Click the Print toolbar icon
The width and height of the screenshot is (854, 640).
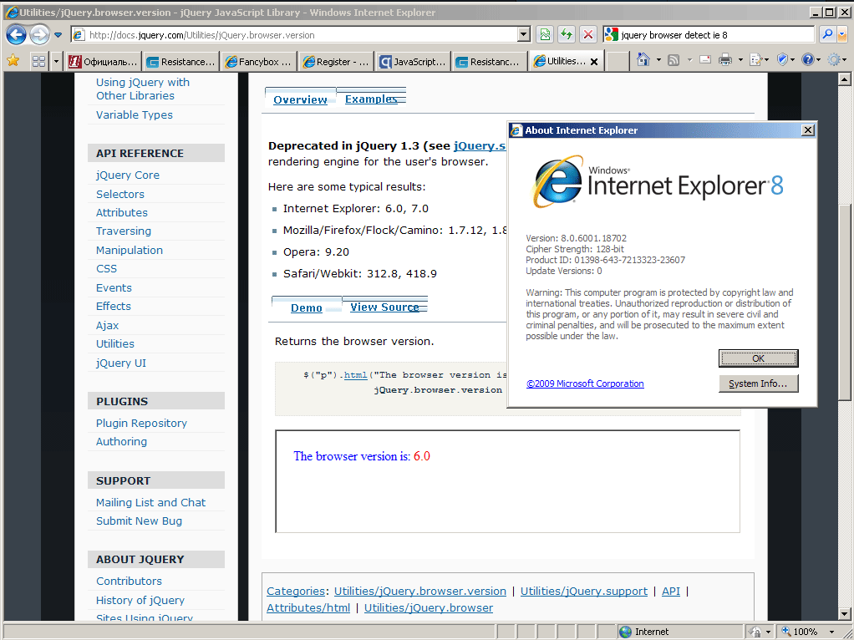tap(725, 60)
